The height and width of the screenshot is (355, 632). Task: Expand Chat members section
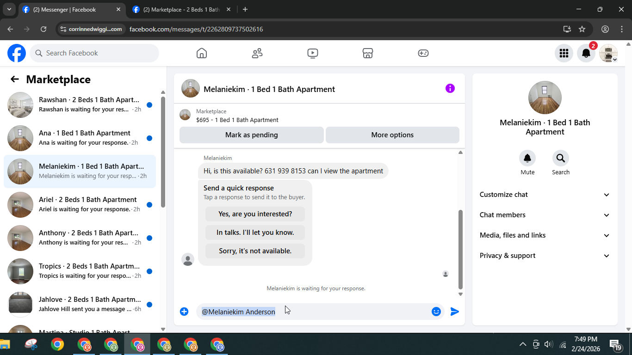(545, 215)
